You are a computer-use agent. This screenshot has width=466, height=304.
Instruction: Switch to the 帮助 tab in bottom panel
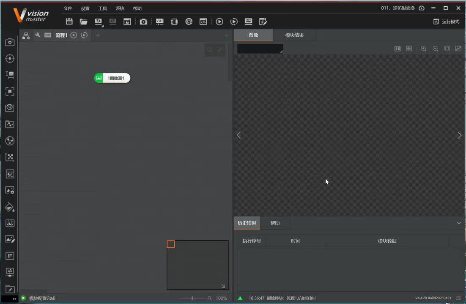[x=275, y=223]
